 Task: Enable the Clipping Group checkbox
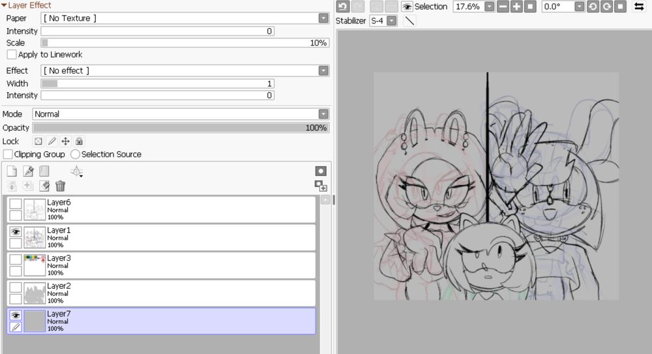[x=7, y=155]
